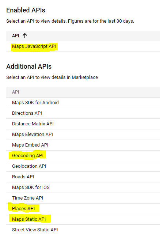Click the Enabled APIs heading

pos(26,10)
